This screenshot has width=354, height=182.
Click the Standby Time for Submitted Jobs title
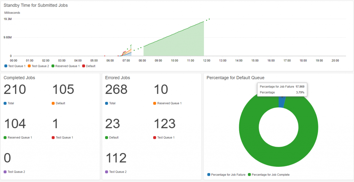pos(36,6)
